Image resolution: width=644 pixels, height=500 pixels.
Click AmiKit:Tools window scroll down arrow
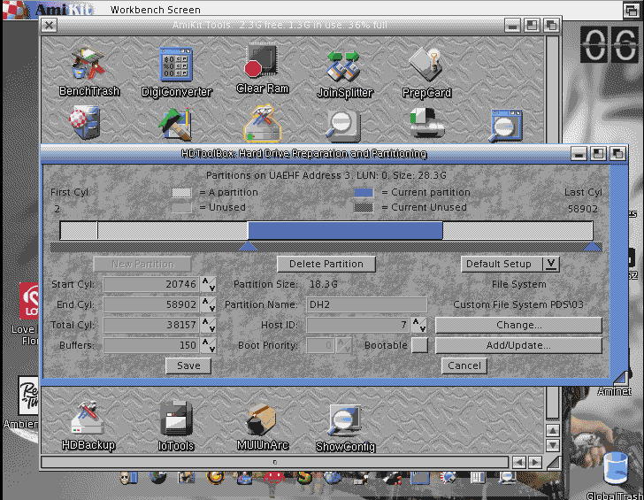[552, 445]
